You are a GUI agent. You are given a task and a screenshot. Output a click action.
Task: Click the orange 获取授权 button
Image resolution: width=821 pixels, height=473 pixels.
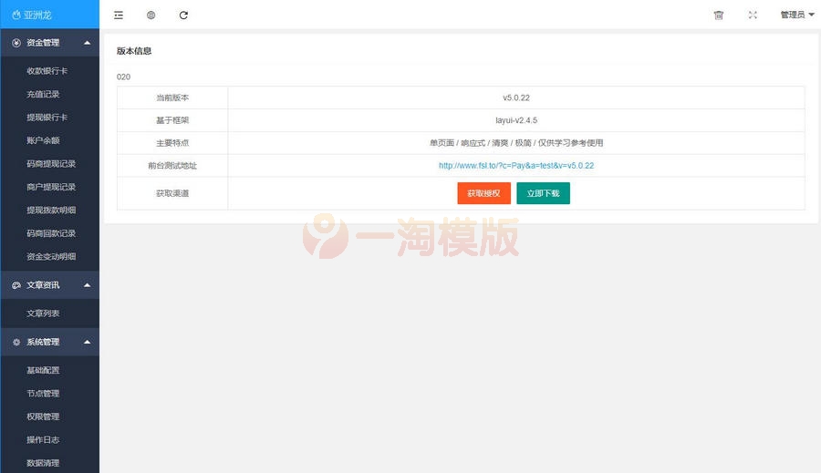pyautogui.click(x=483, y=193)
